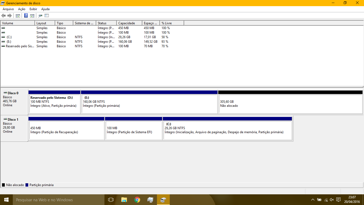Select the 450 MB recovery partition block

[x=66, y=128]
